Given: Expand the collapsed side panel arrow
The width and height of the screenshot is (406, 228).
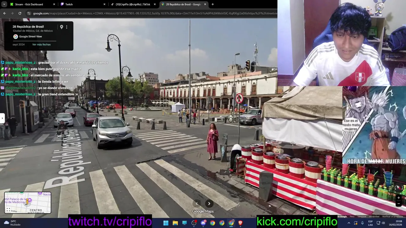Looking at the screenshot, I should [x=2, y=118].
